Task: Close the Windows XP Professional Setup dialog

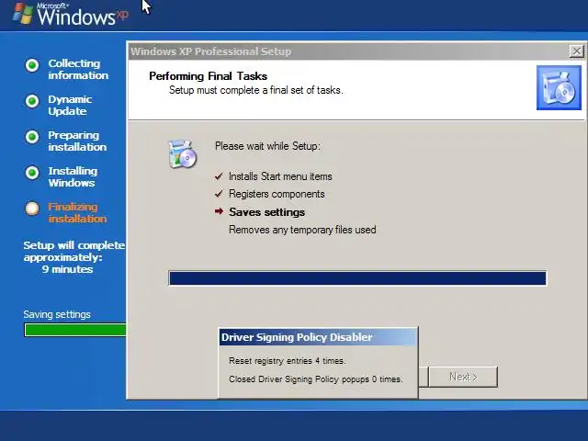Action: click(x=576, y=51)
